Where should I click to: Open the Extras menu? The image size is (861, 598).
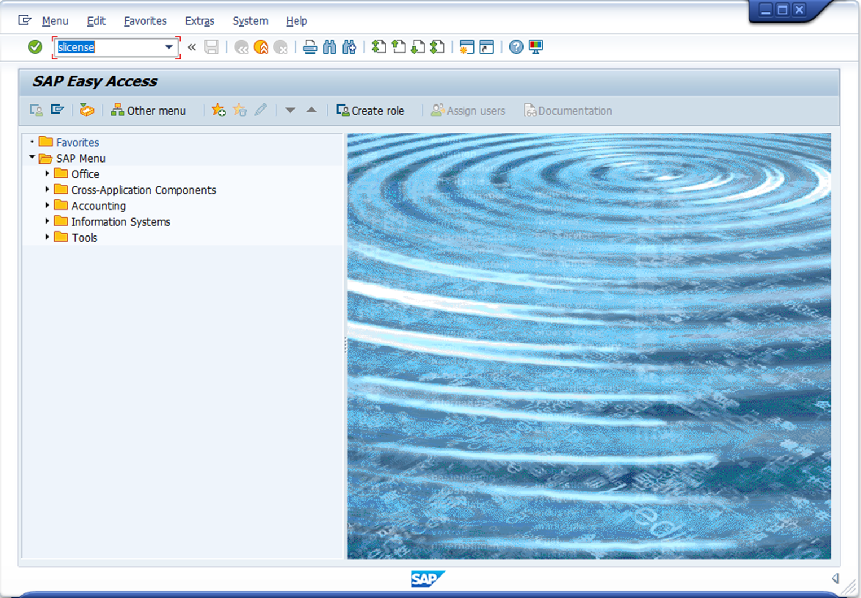[200, 21]
